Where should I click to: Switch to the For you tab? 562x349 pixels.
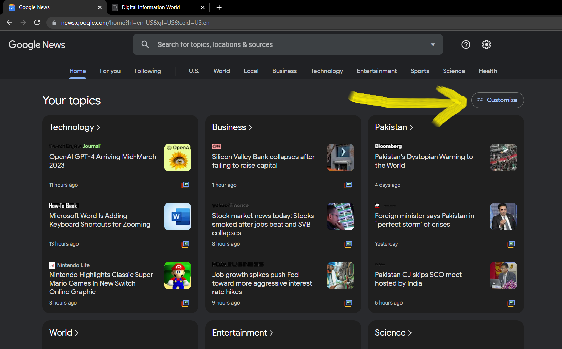(110, 71)
